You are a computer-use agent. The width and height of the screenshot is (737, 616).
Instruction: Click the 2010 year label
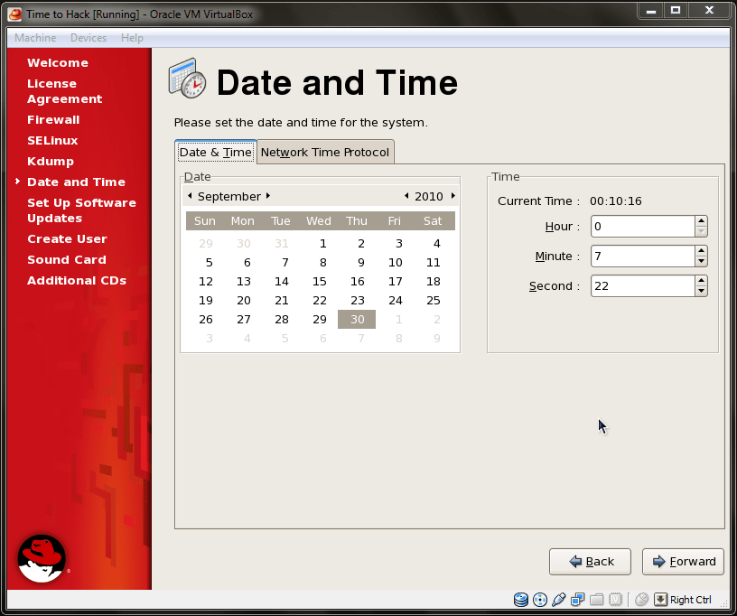(x=429, y=196)
